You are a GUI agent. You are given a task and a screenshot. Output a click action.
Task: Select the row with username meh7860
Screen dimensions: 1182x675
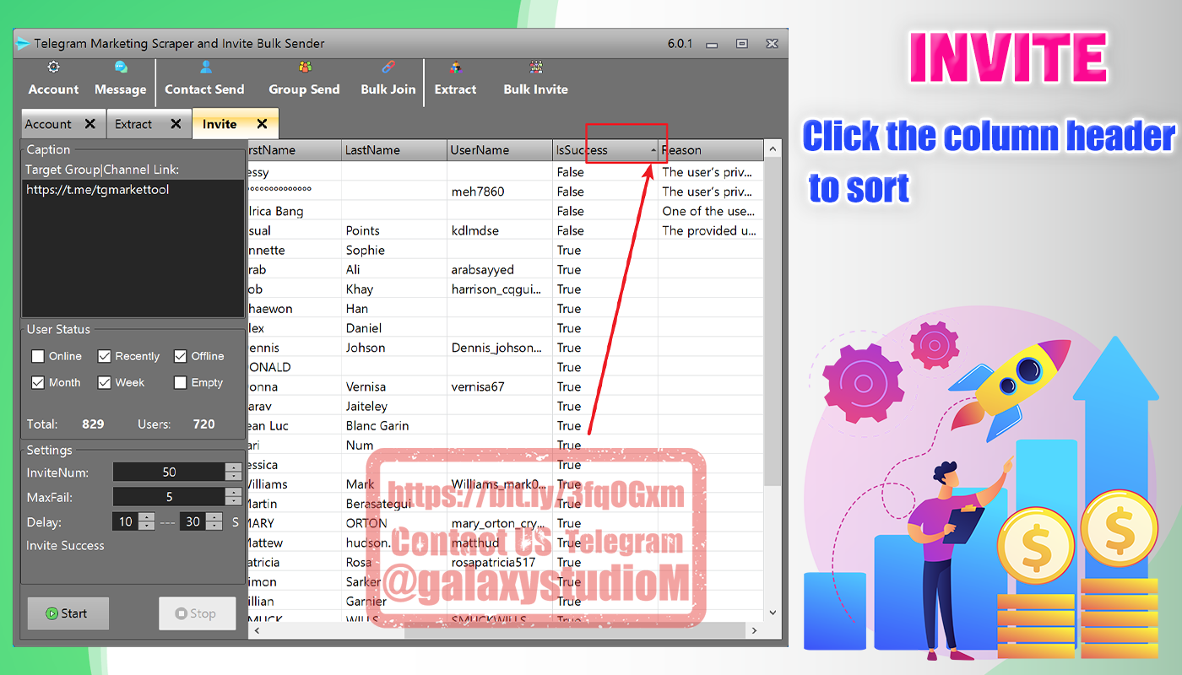(506, 192)
